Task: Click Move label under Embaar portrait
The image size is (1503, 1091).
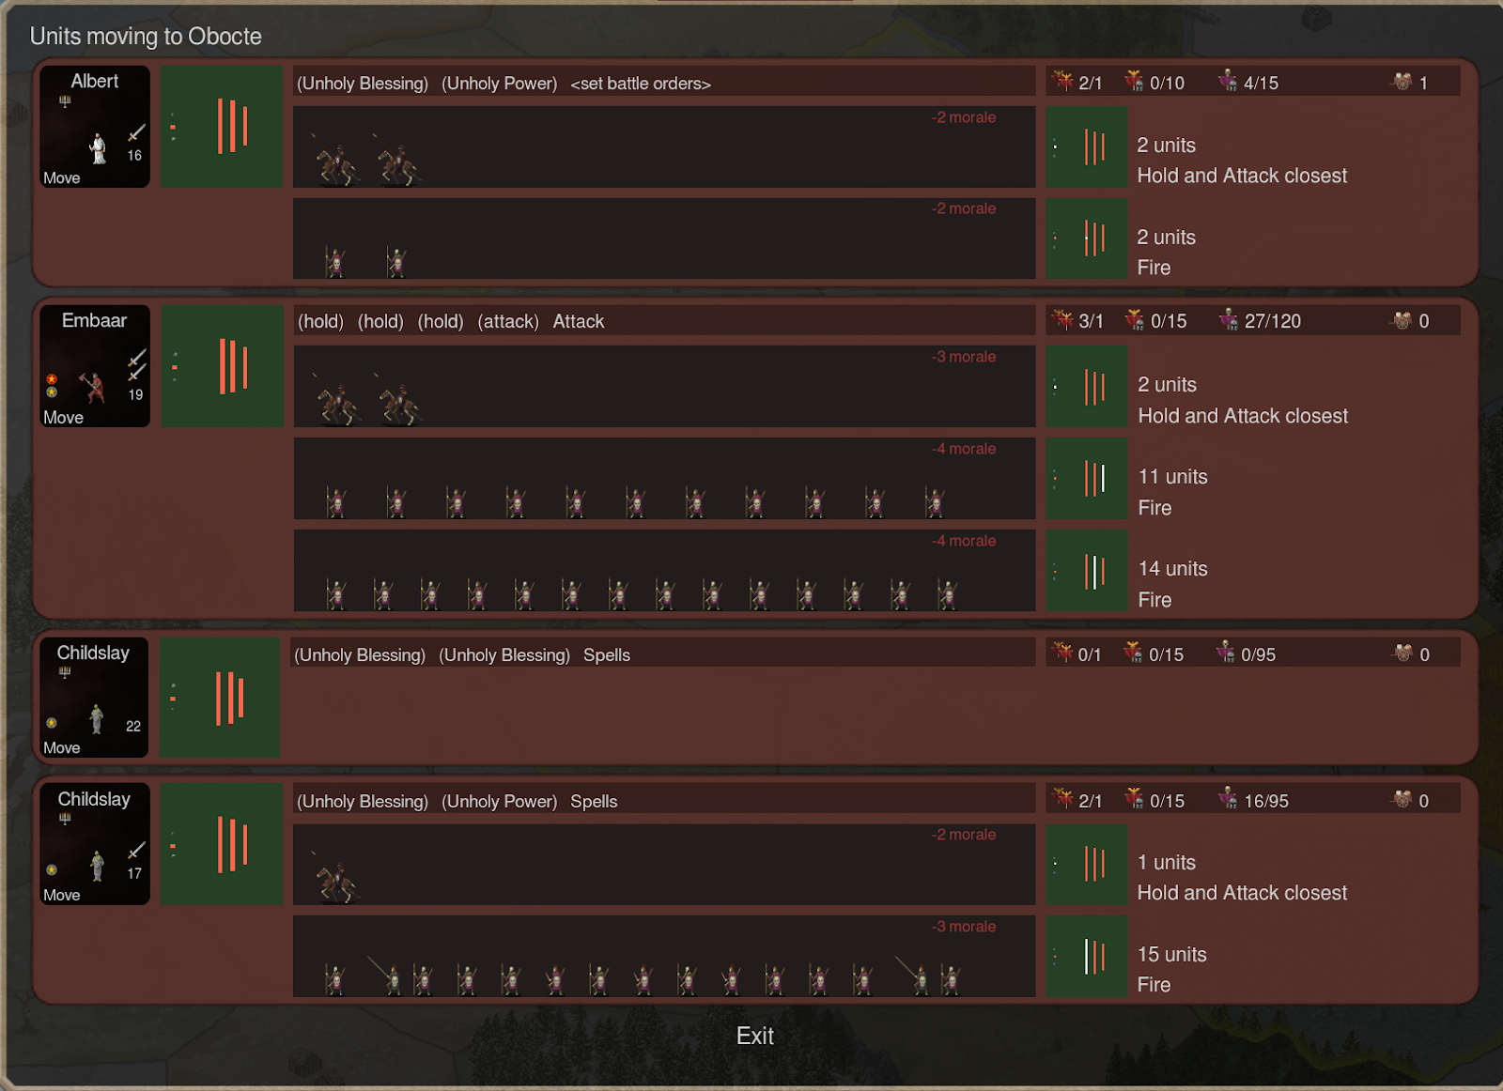Action: coord(63,418)
